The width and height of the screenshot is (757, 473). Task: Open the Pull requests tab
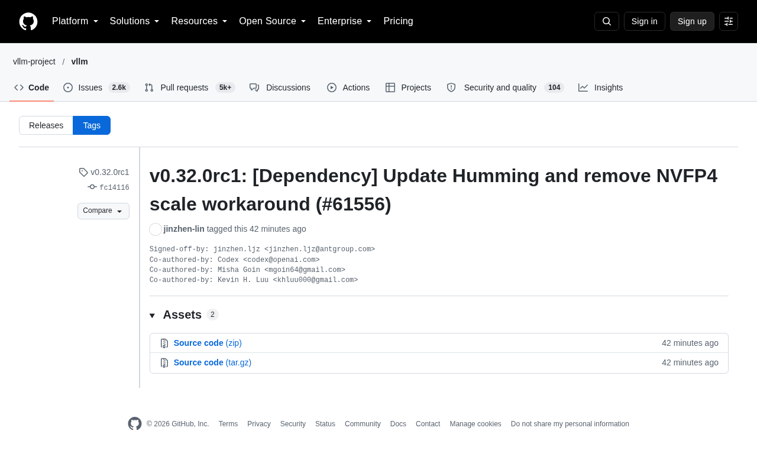[x=190, y=88]
